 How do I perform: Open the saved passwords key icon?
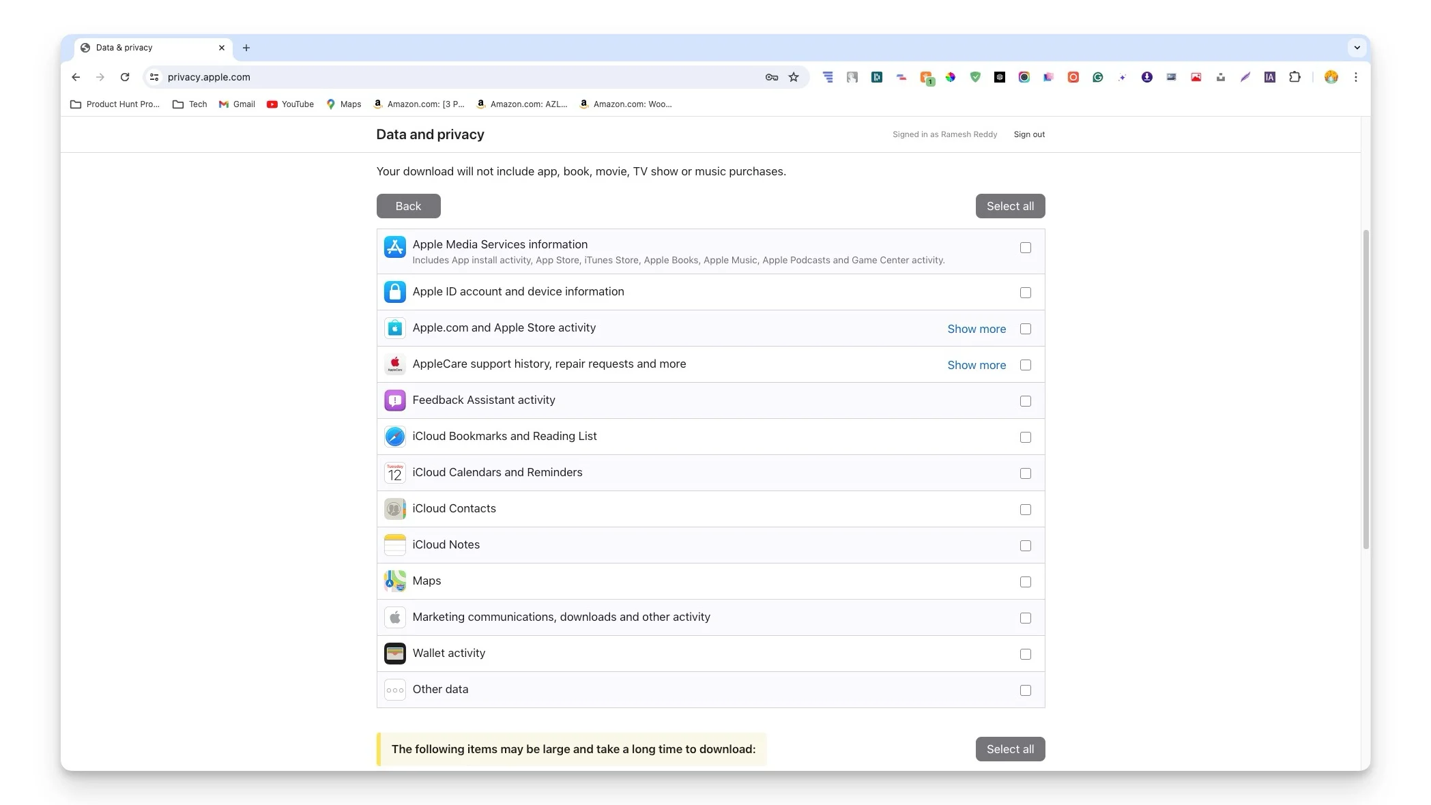pyautogui.click(x=772, y=77)
